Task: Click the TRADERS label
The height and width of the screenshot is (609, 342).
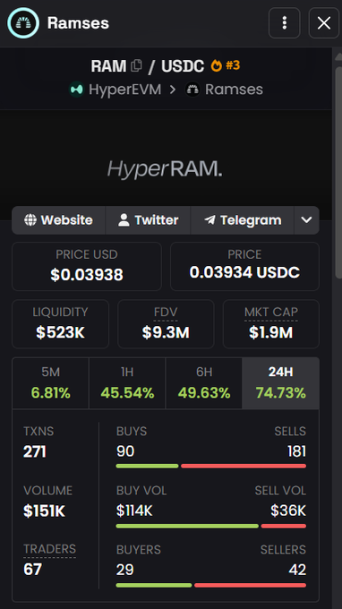Action: point(50,549)
